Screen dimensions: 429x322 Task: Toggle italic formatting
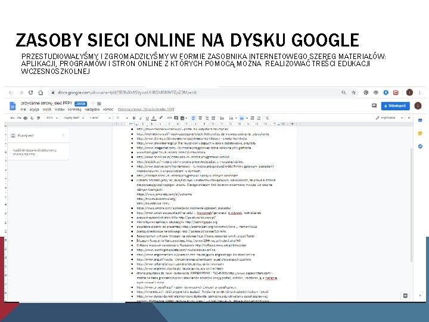[141, 118]
